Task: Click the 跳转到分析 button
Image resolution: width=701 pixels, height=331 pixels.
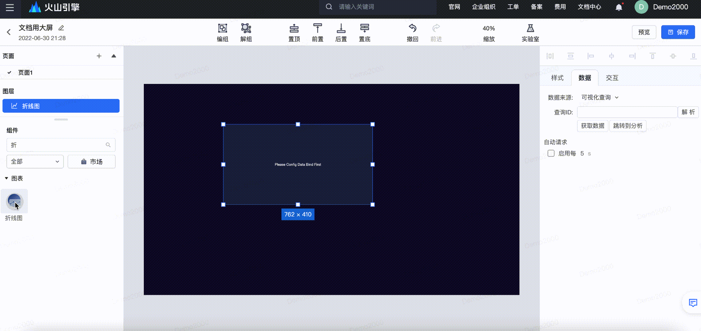Action: [628, 126]
